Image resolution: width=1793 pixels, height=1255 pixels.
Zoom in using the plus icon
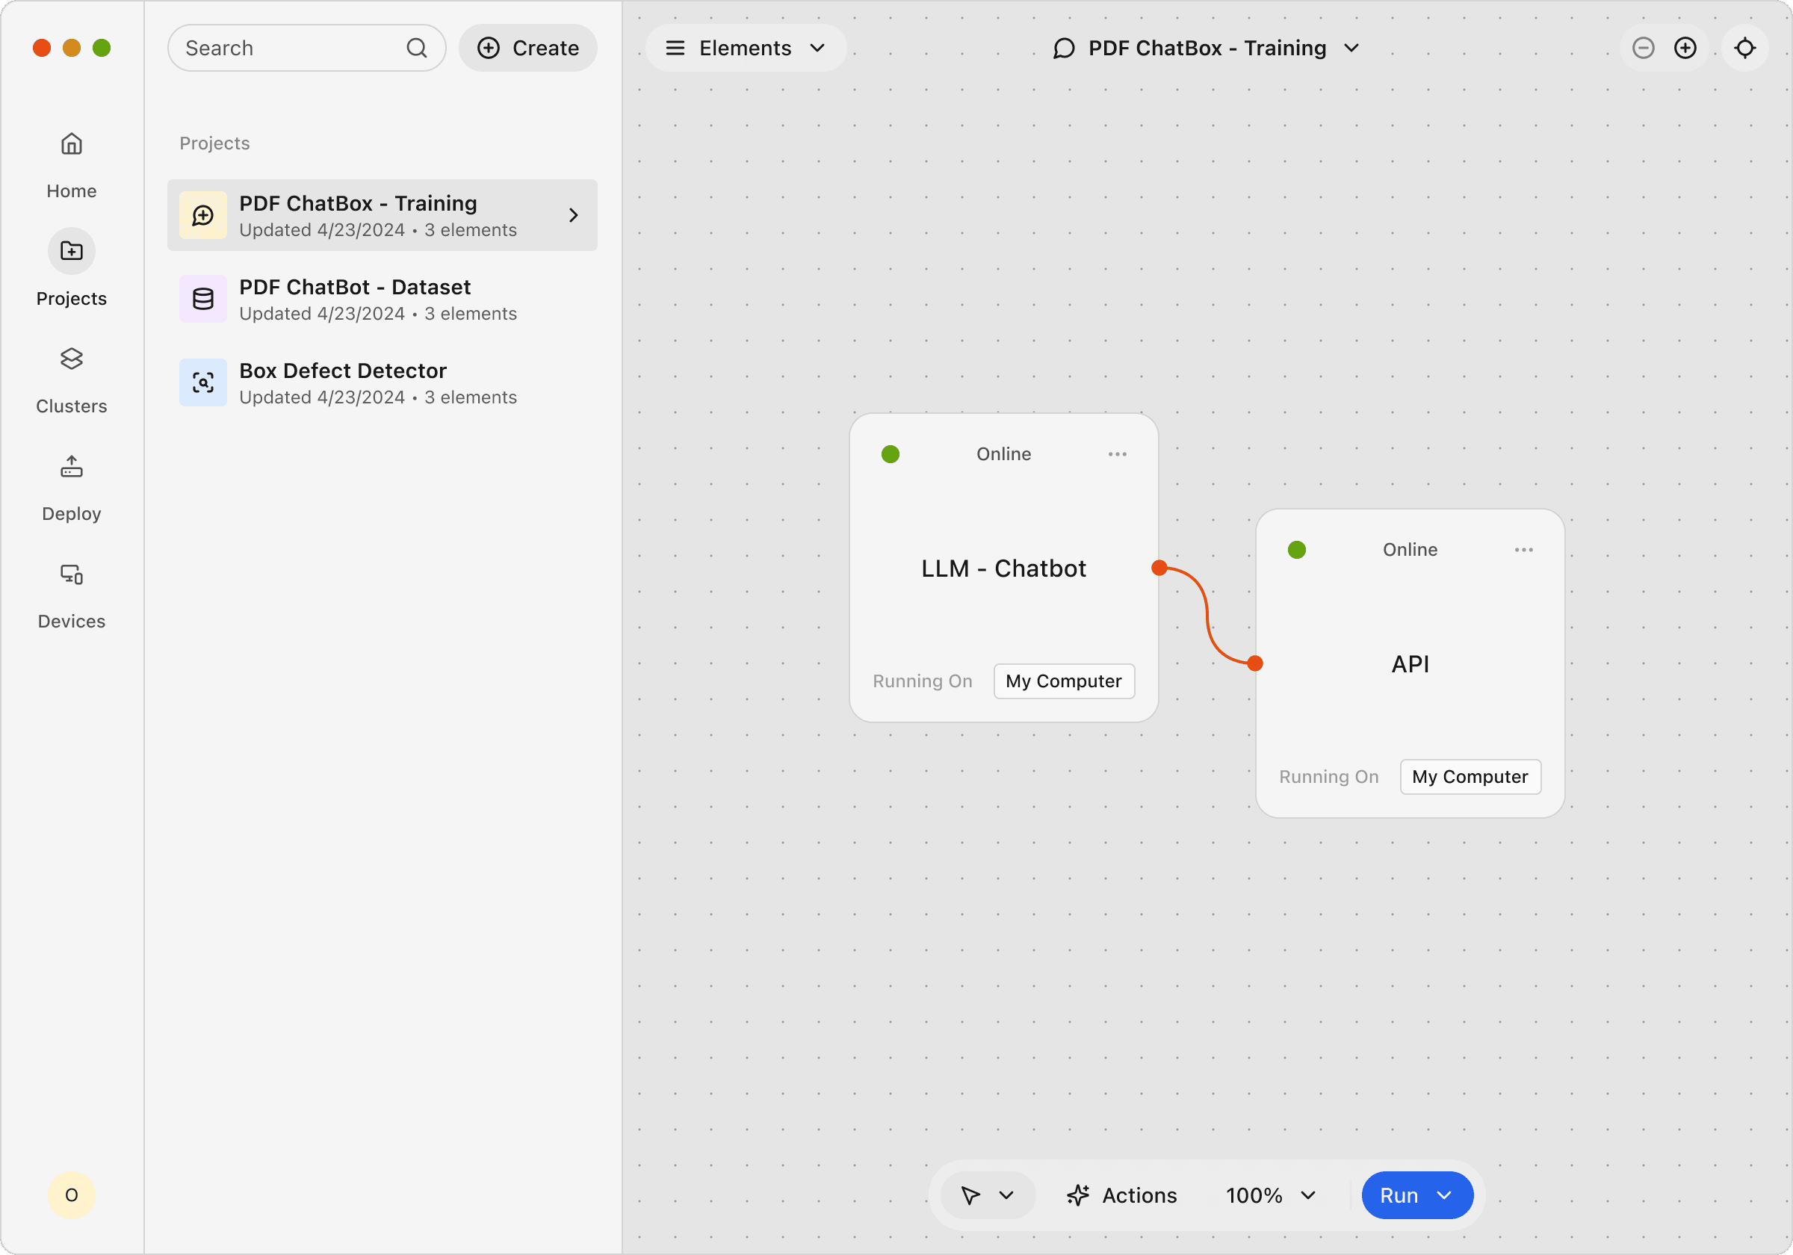click(1685, 48)
